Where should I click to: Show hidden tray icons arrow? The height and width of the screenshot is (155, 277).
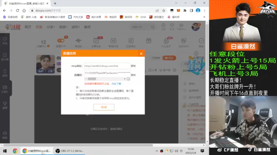coord(157,151)
